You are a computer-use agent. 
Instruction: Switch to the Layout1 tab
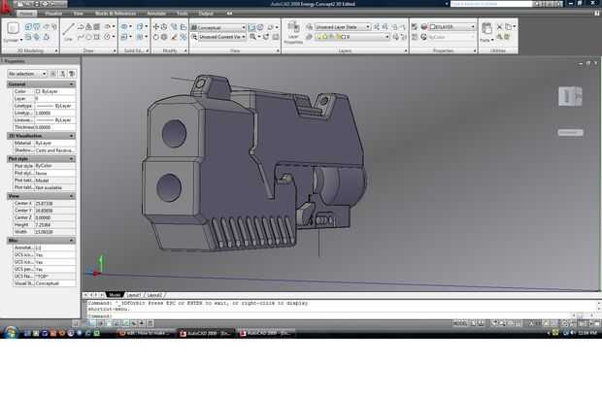point(134,295)
